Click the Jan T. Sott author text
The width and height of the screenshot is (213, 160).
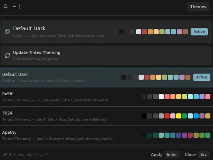(x=46, y=120)
